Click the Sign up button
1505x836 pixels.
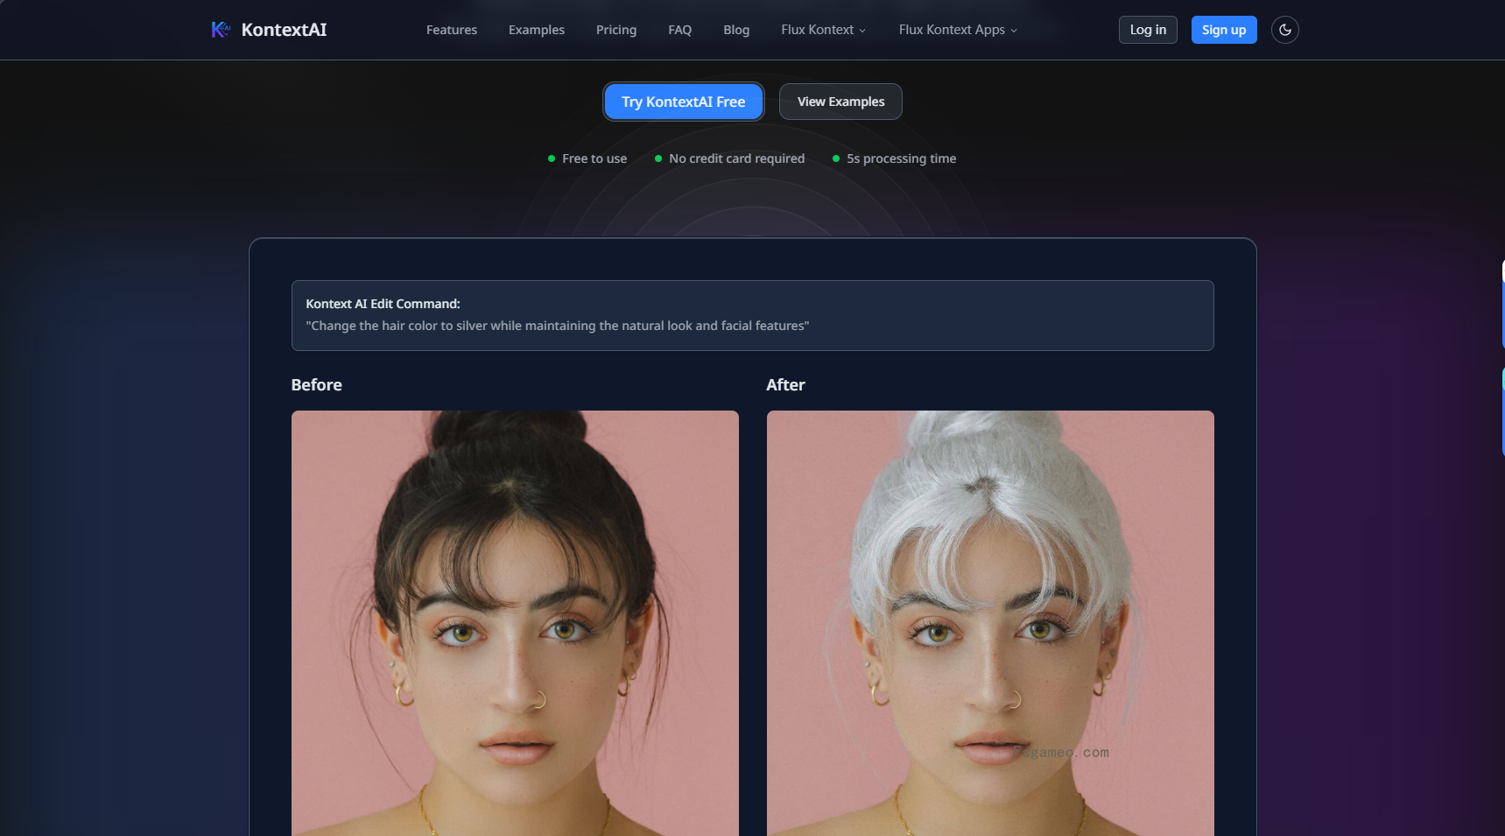[x=1224, y=30]
